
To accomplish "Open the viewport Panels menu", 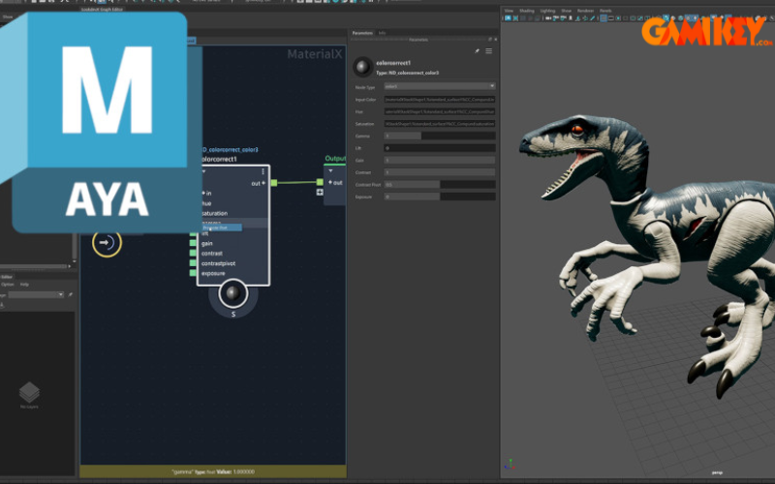I will click(x=605, y=11).
